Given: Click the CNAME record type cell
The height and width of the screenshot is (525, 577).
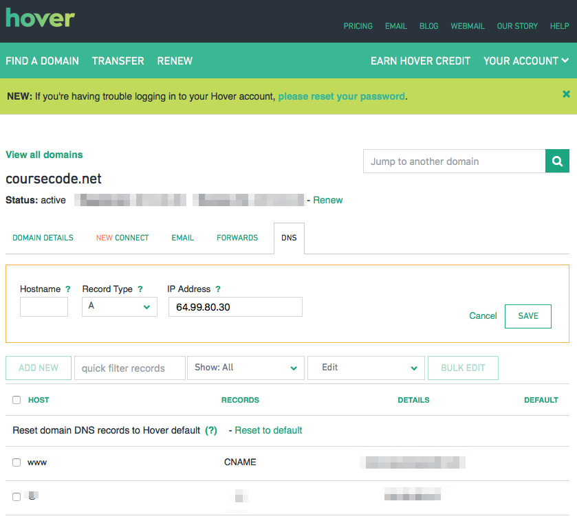Looking at the screenshot, I should tap(240, 462).
